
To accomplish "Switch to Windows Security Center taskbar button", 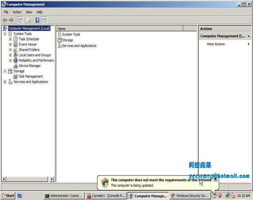I will point(190,196).
